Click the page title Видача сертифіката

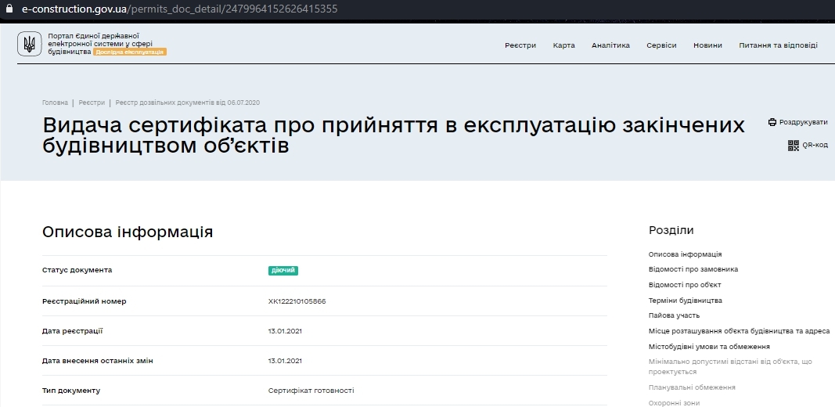(394, 135)
